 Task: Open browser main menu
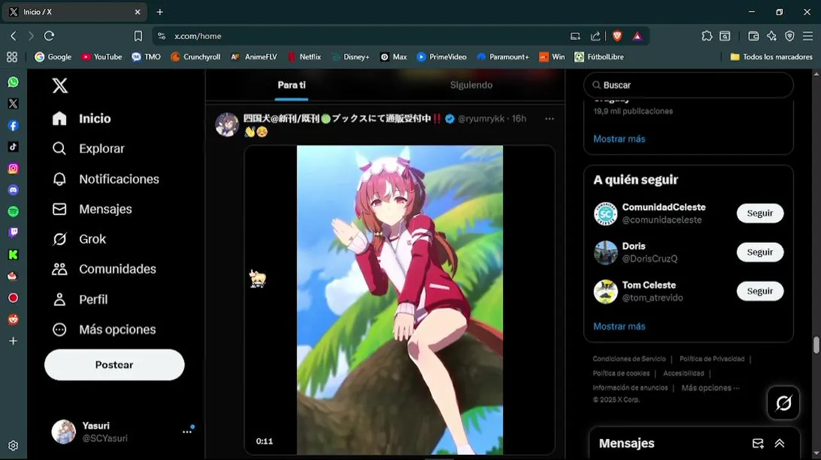click(x=808, y=36)
